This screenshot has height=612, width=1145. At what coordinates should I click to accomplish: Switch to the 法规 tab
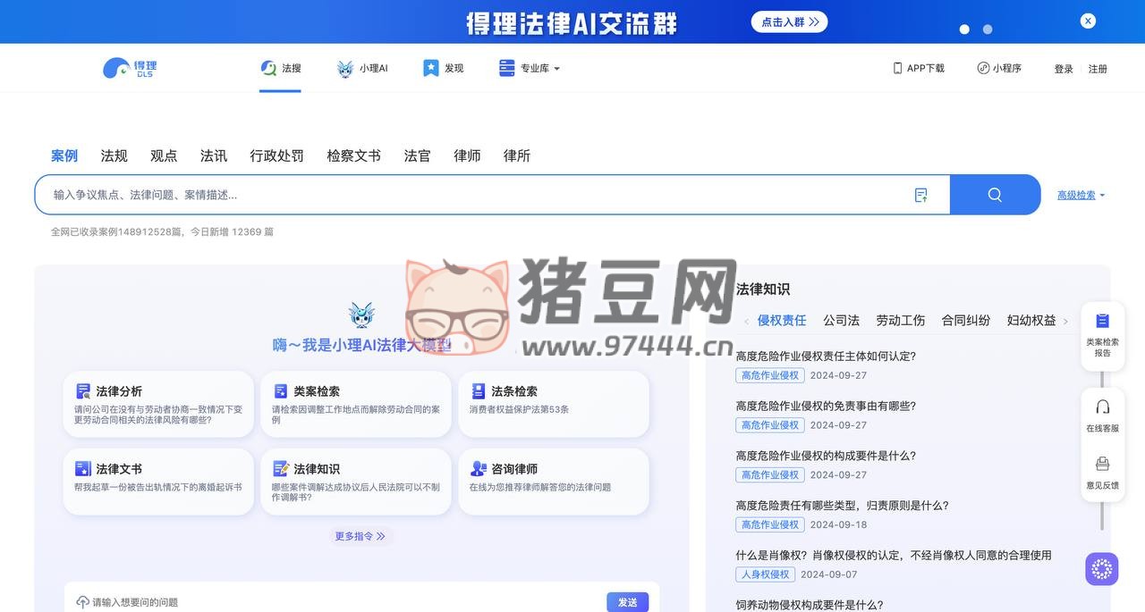pos(114,155)
